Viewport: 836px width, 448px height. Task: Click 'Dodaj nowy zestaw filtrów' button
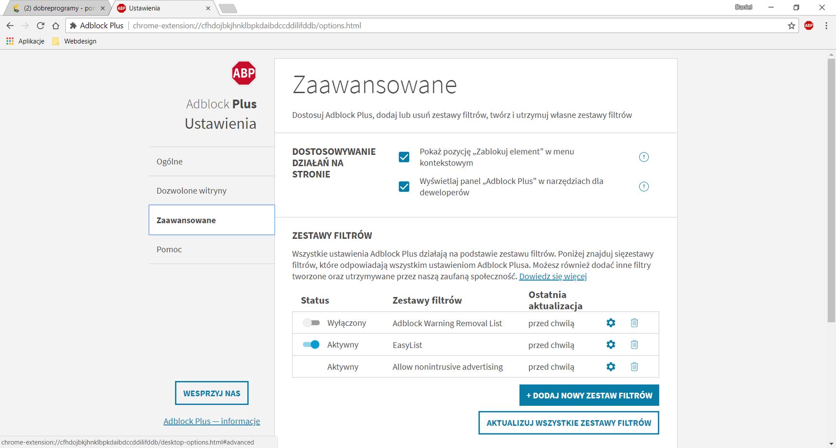pos(589,395)
